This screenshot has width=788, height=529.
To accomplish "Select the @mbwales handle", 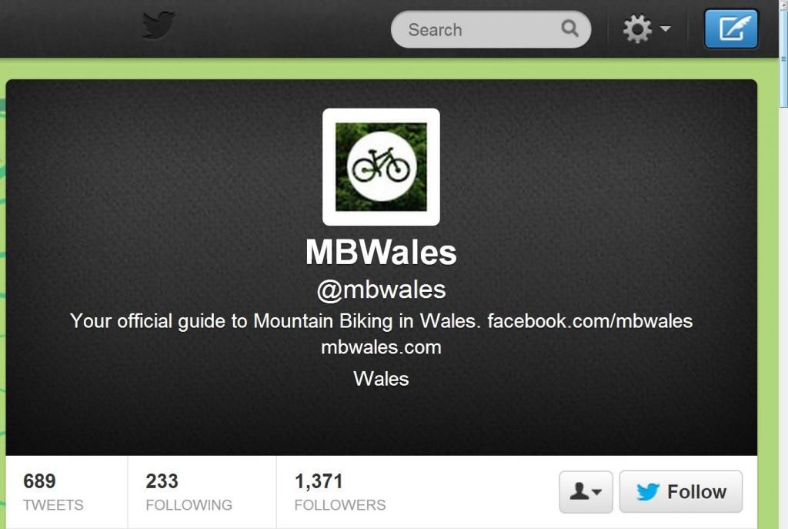I will coord(381,290).
